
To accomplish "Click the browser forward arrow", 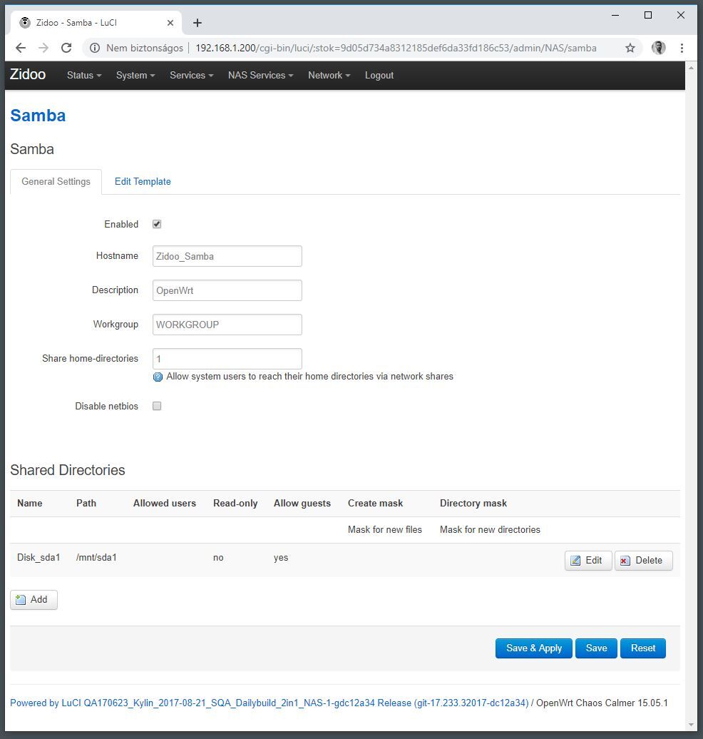I will (x=43, y=48).
